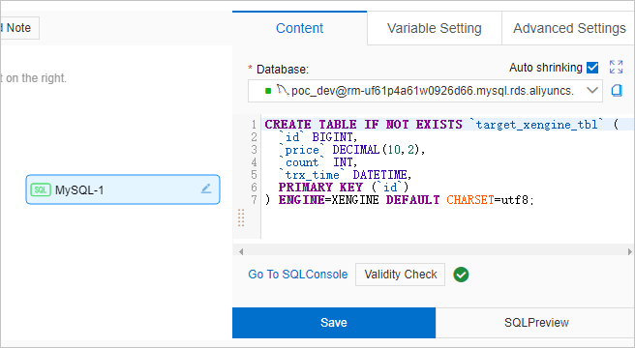Click the PRIMARY KEY (`id`) line
Viewport: 635px width, 348px height.
coord(344,188)
